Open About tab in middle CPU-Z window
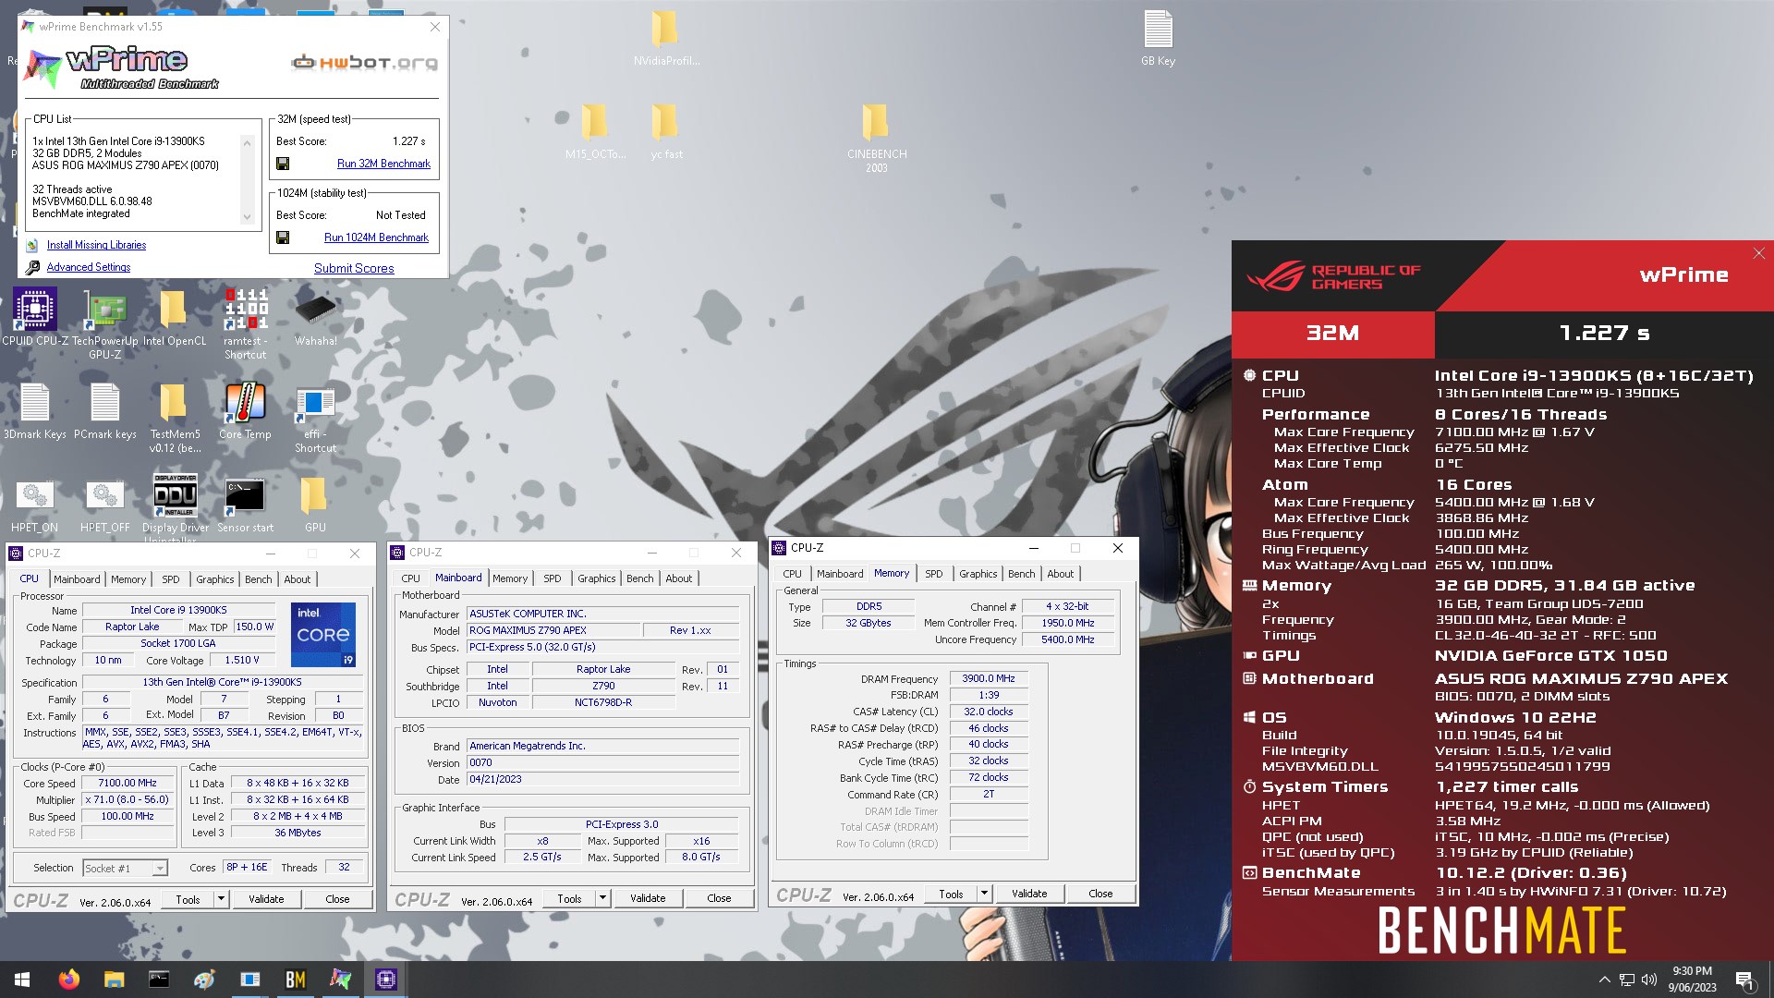Image resolution: width=1774 pixels, height=998 pixels. tap(679, 578)
